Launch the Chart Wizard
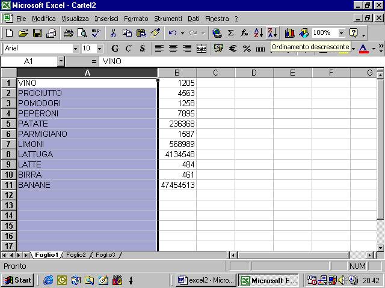The height and width of the screenshot is (288, 385). pyautogui.click(x=290, y=33)
